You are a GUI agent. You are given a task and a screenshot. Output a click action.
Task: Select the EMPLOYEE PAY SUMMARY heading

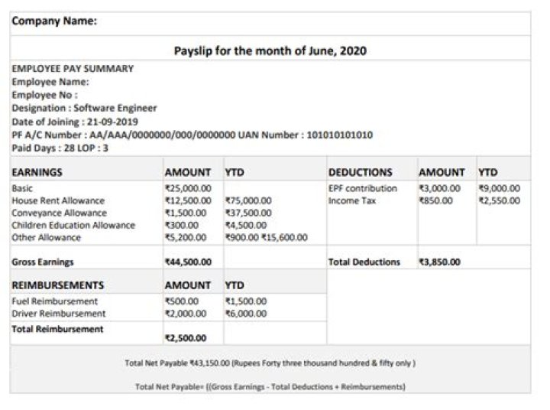(73, 69)
